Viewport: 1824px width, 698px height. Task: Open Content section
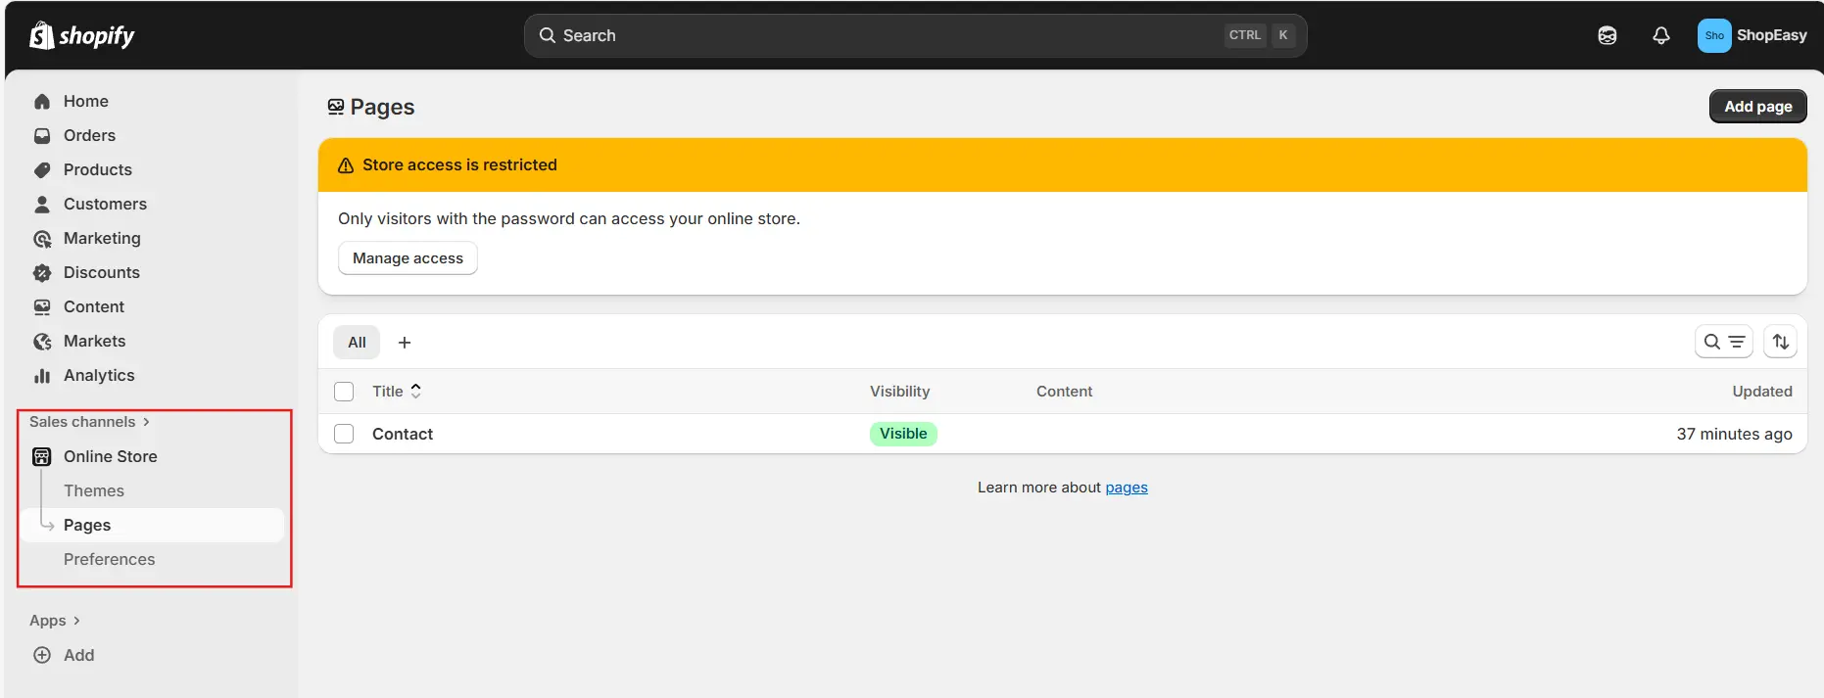pos(93,306)
